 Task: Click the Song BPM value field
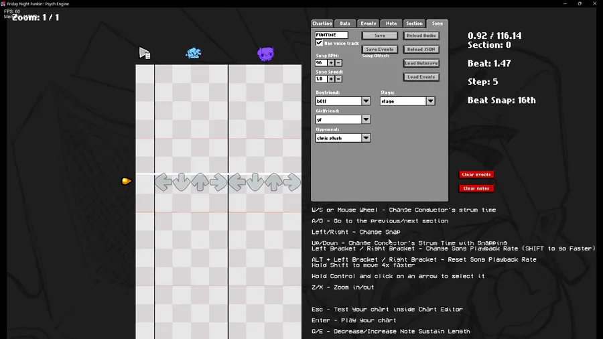(x=321, y=63)
